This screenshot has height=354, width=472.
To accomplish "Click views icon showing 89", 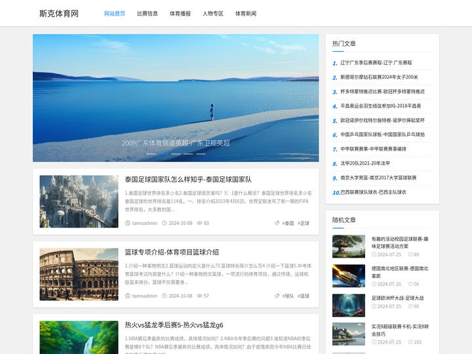I will (410, 254).
